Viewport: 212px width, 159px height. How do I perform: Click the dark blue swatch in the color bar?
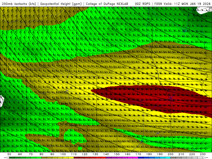141,158
